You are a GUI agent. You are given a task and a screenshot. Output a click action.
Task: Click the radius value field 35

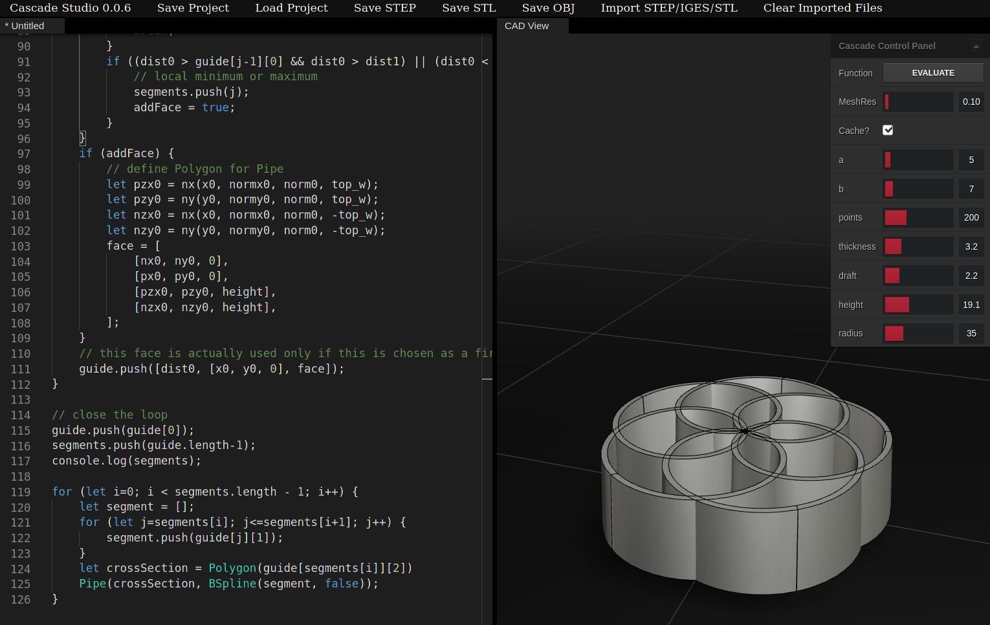(x=971, y=333)
